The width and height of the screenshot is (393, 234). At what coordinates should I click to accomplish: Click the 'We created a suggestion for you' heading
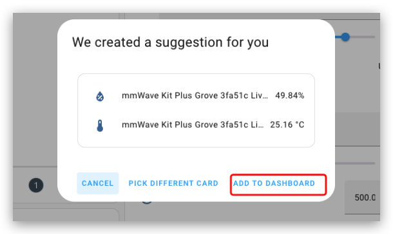[x=171, y=42]
